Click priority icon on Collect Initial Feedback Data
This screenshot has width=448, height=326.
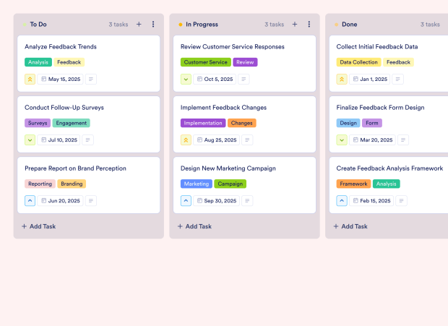[342, 79]
